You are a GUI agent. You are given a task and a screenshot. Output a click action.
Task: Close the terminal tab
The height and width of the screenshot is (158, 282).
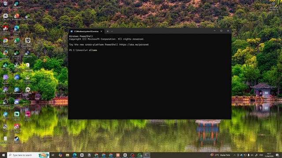click(x=101, y=31)
